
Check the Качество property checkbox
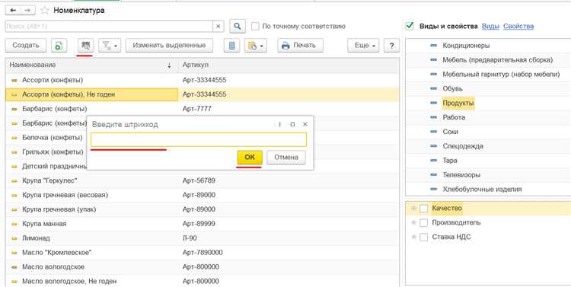tap(423, 209)
